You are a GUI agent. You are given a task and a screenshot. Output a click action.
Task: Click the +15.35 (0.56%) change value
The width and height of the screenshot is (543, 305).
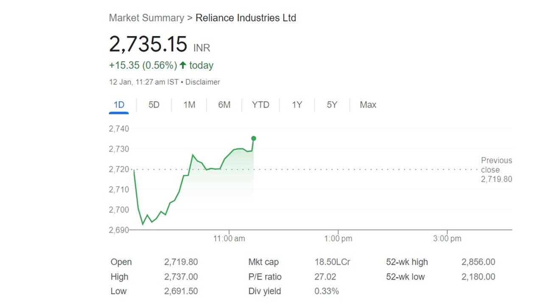click(x=143, y=65)
